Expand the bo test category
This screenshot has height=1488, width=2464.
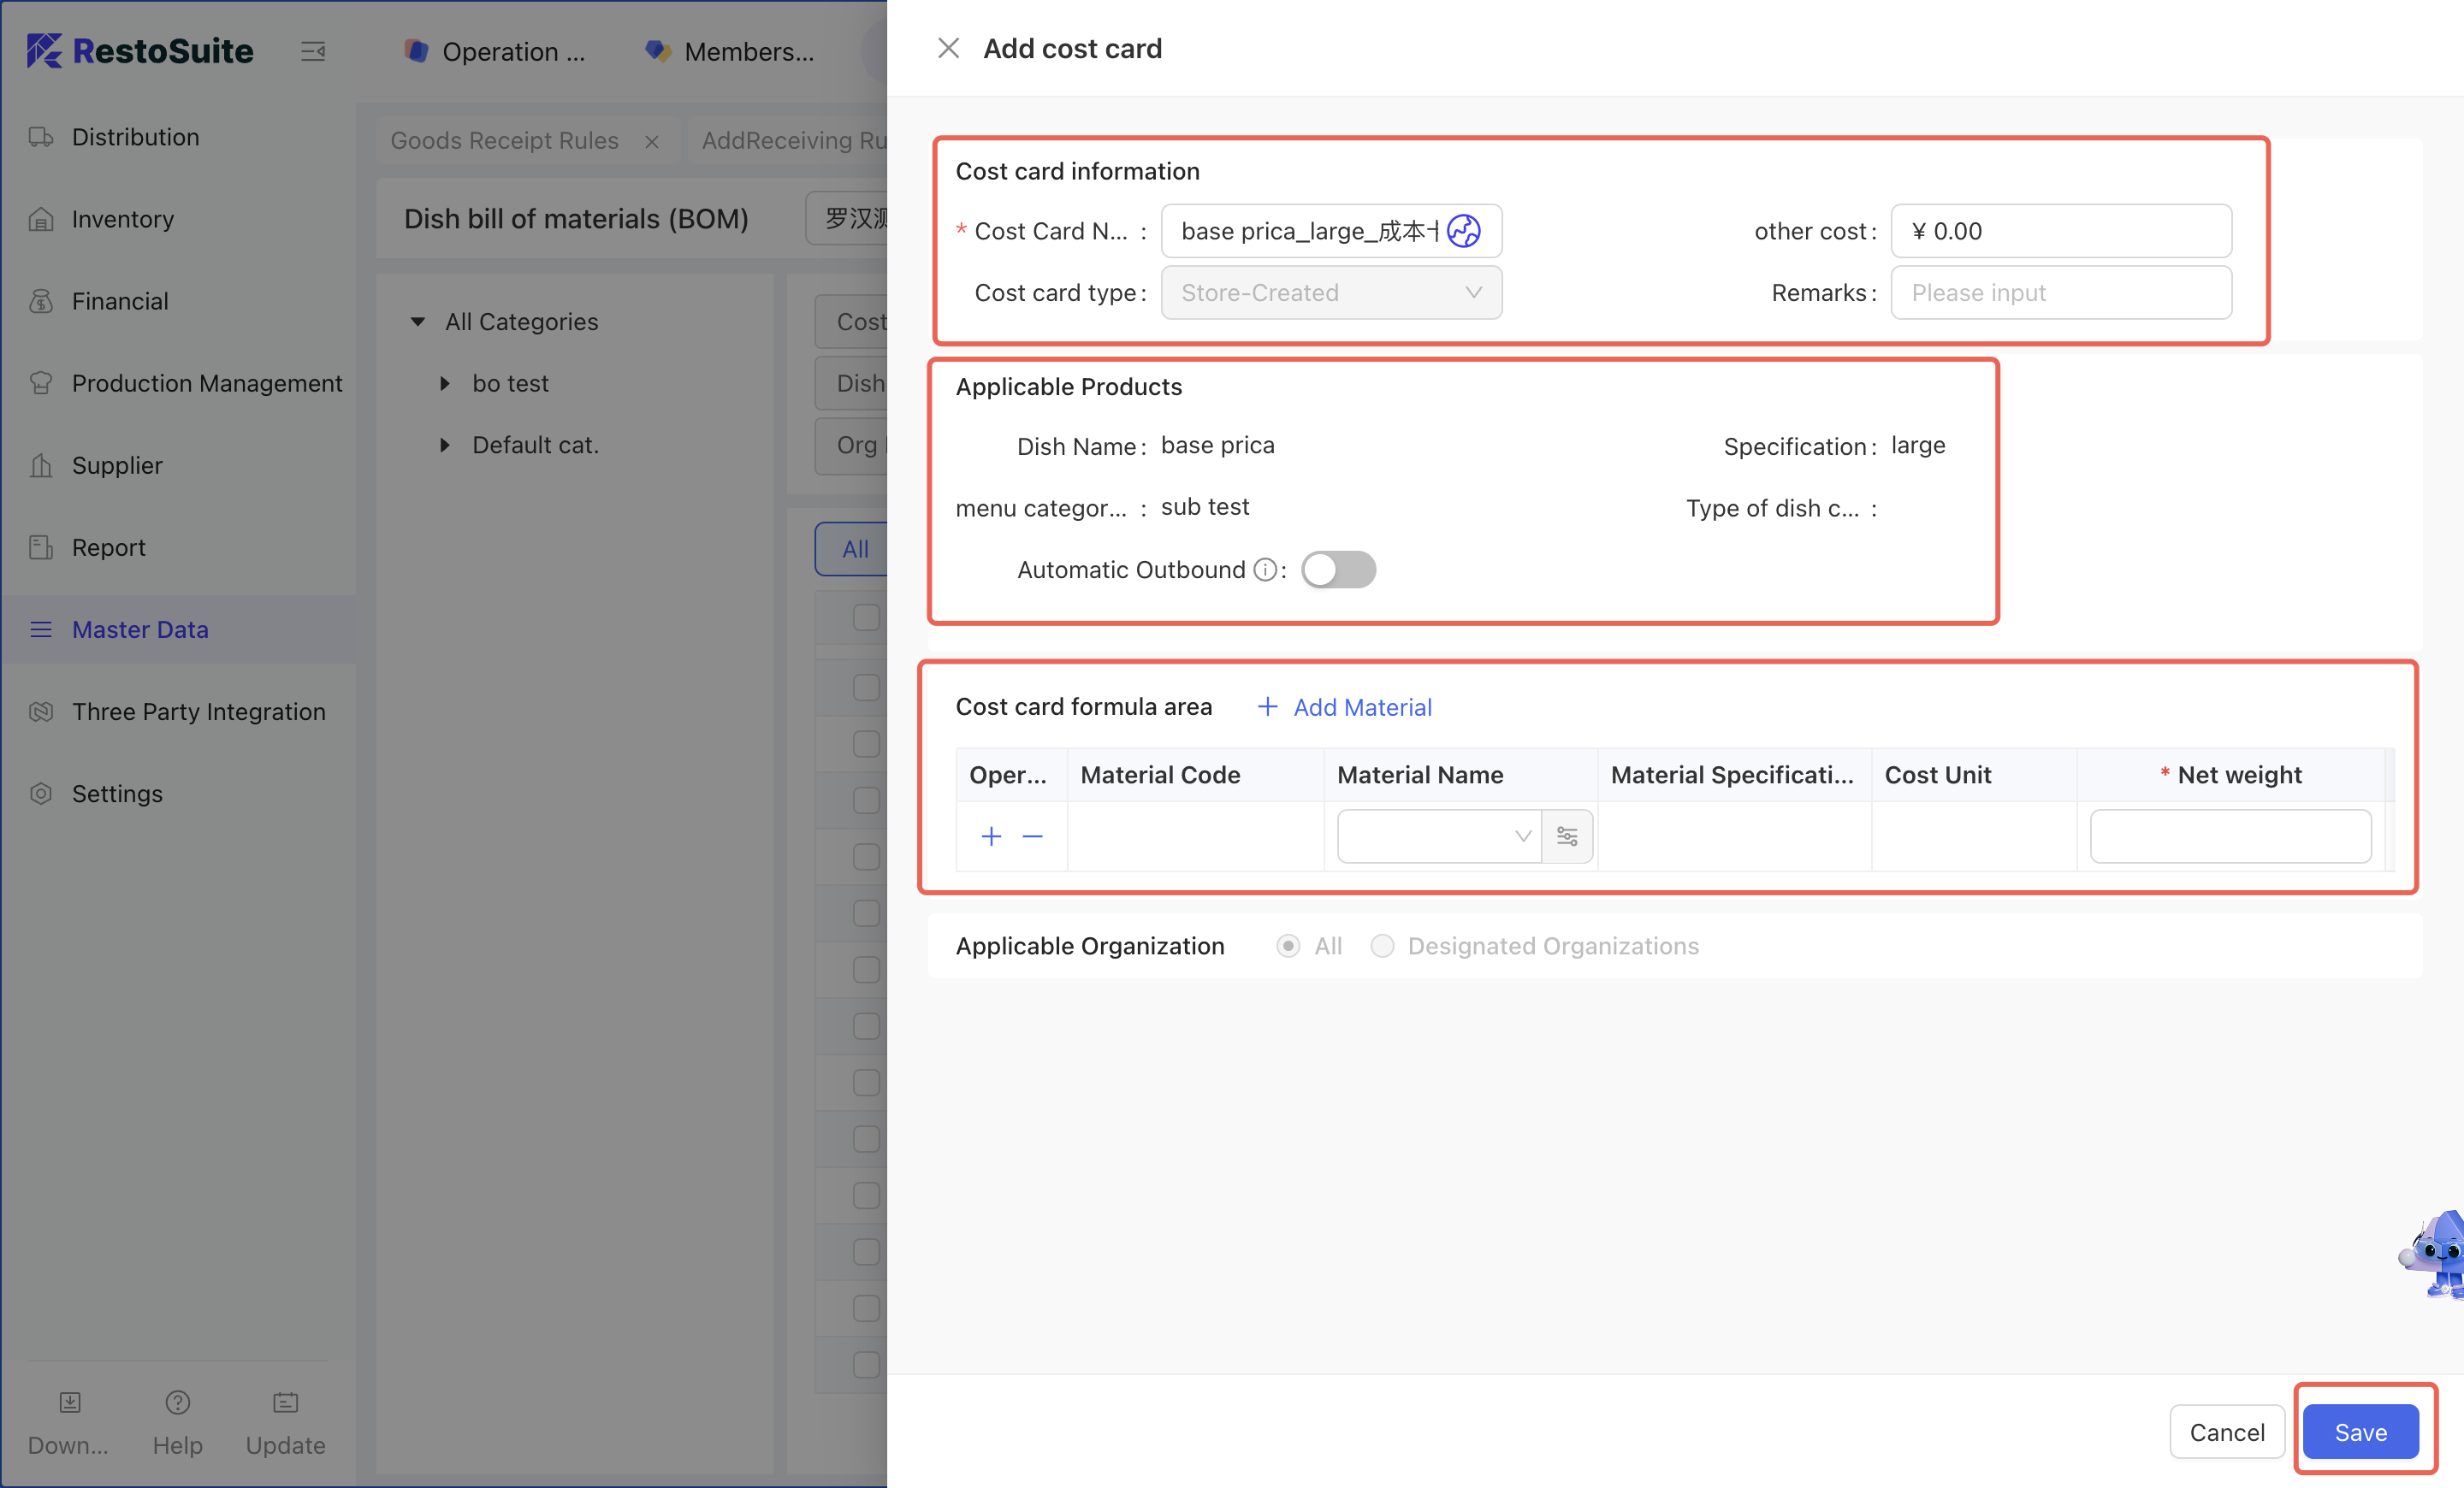pos(445,384)
